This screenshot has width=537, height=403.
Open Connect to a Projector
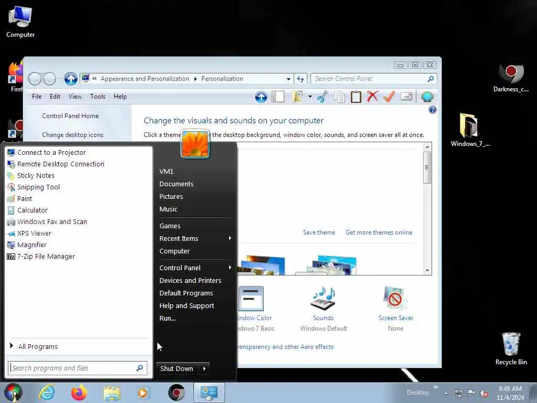coord(79,153)
